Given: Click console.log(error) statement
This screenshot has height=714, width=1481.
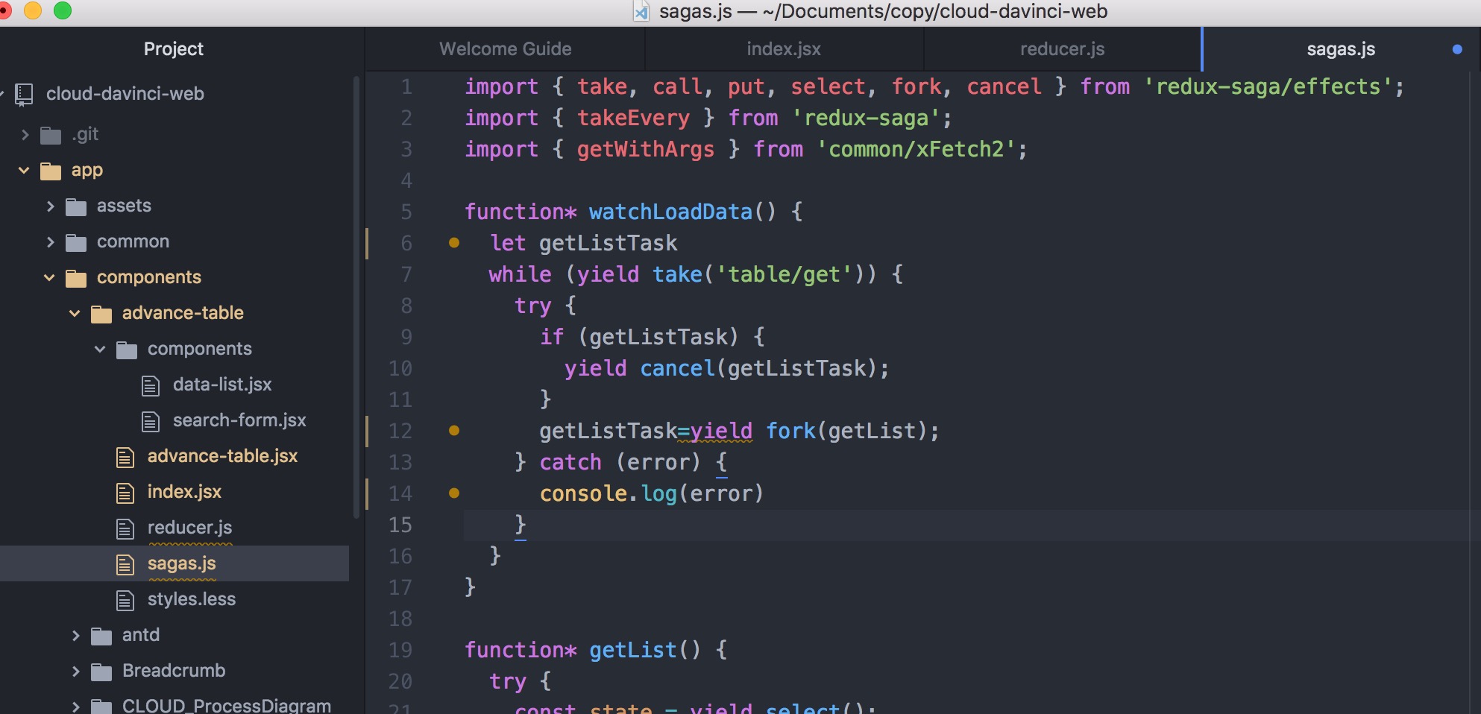Looking at the screenshot, I should pyautogui.click(x=652, y=494).
